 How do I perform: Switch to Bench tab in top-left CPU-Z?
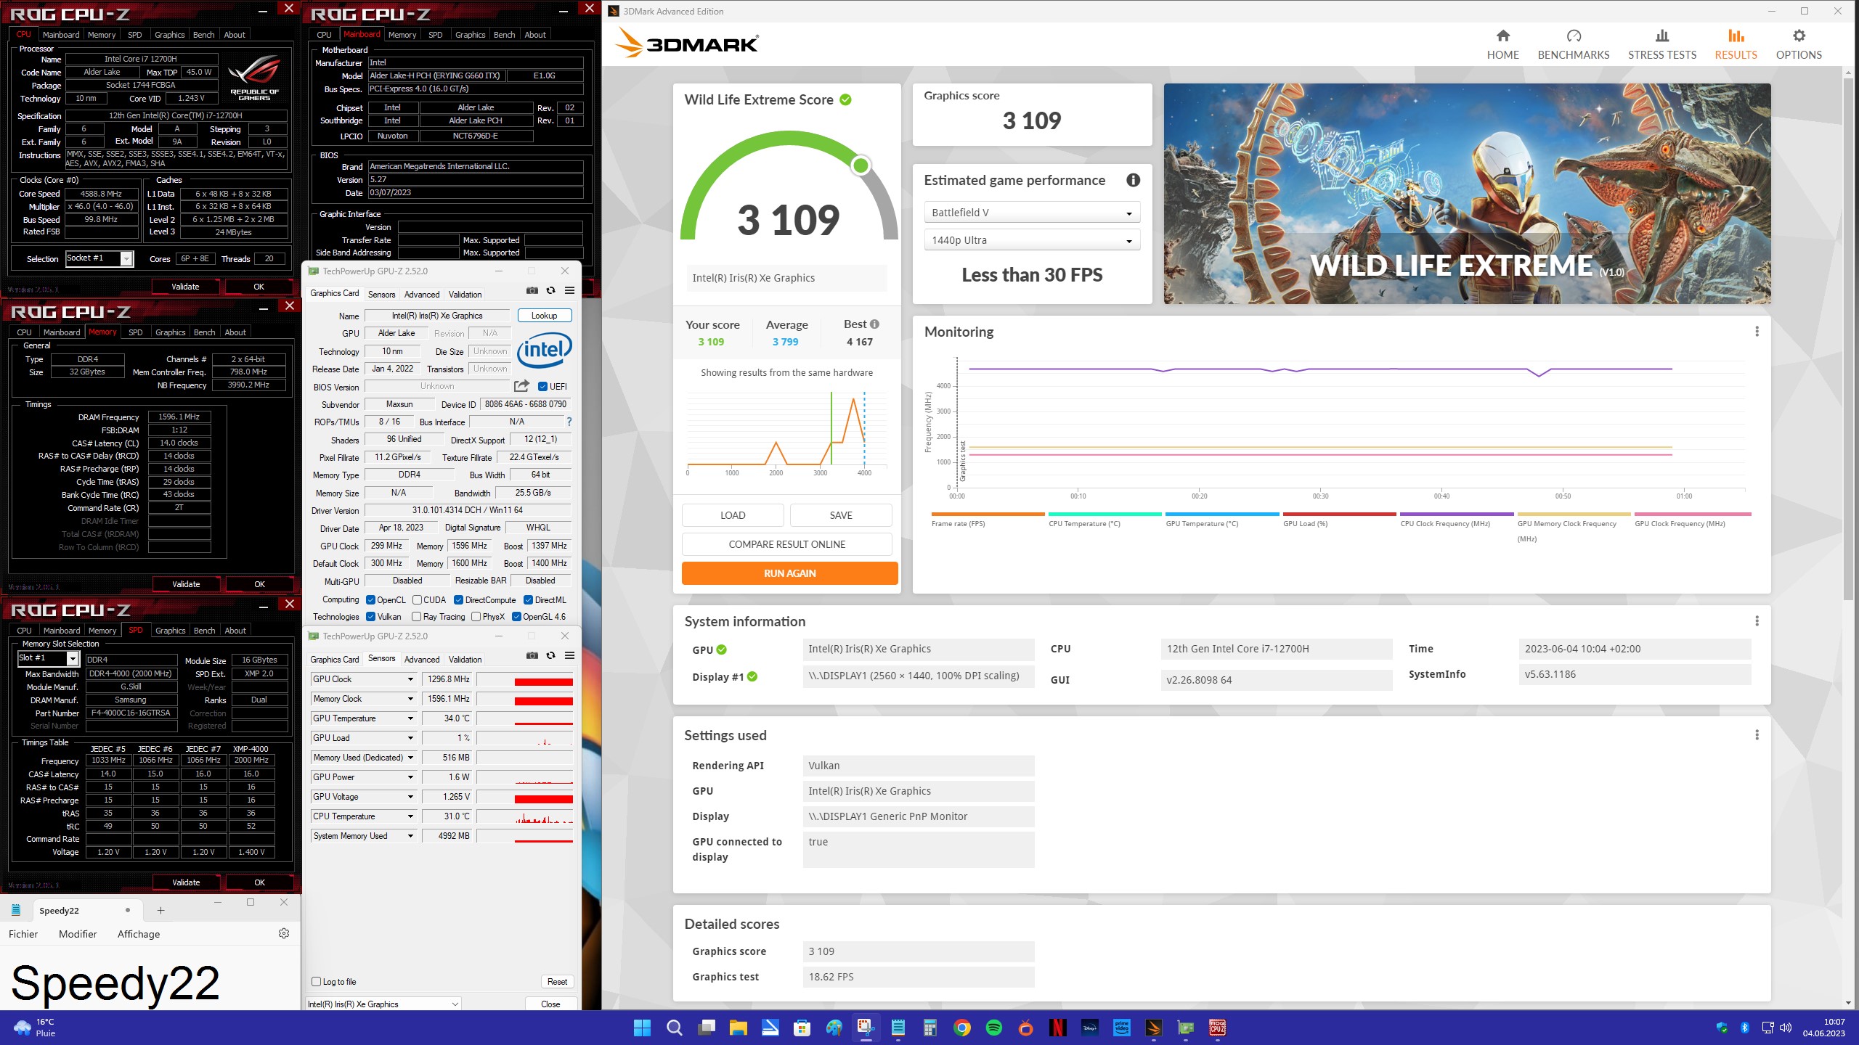[203, 35]
